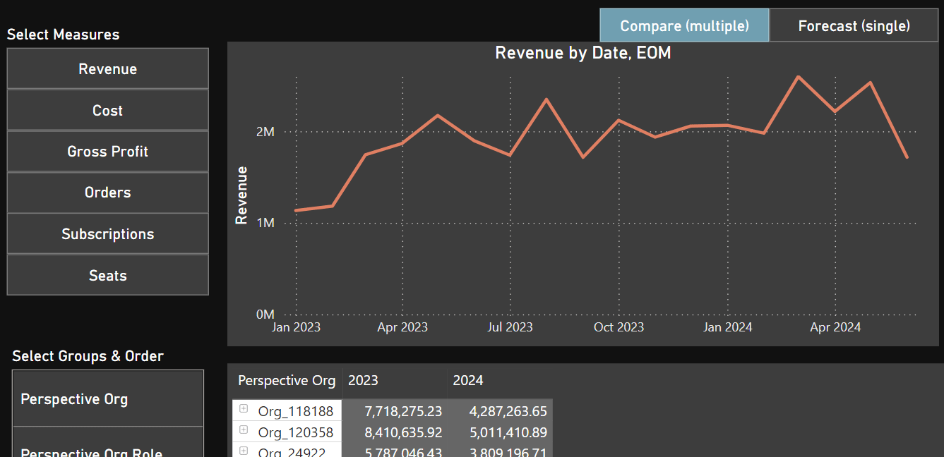Select the Perspective Org Role group
The width and height of the screenshot is (944, 457).
(x=108, y=451)
